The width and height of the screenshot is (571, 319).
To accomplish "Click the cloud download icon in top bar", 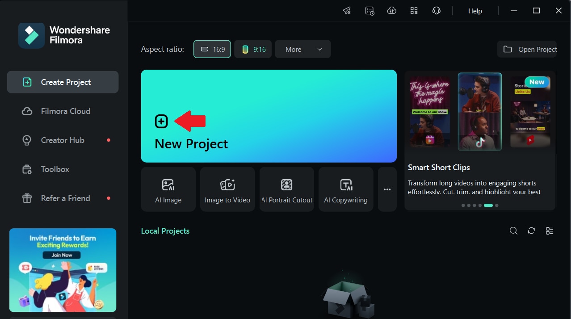I will click(392, 11).
